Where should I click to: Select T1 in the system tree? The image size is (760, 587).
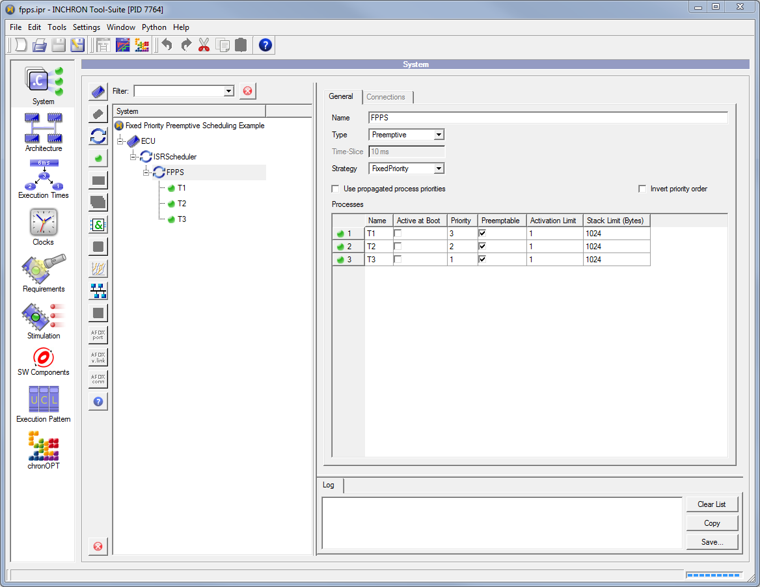pos(182,188)
